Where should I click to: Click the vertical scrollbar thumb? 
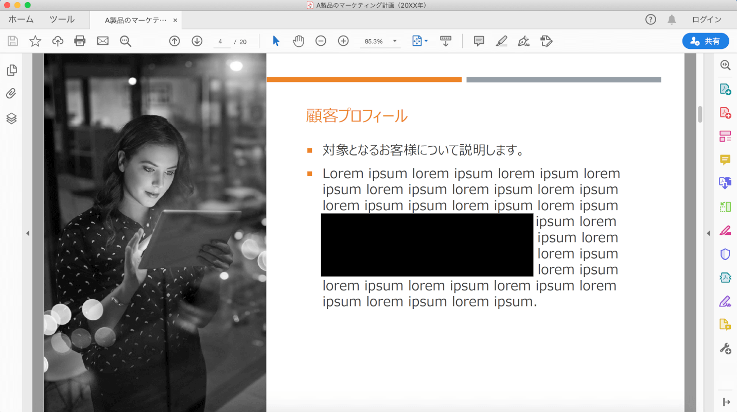click(700, 114)
